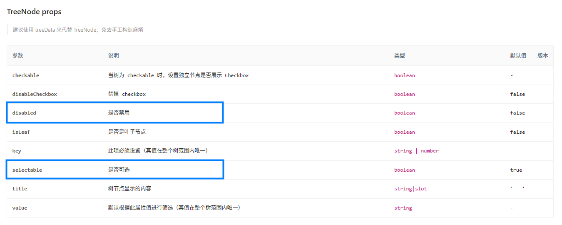Click the highlighted "disabled" parameter name
562x225 pixels.
click(x=24, y=113)
